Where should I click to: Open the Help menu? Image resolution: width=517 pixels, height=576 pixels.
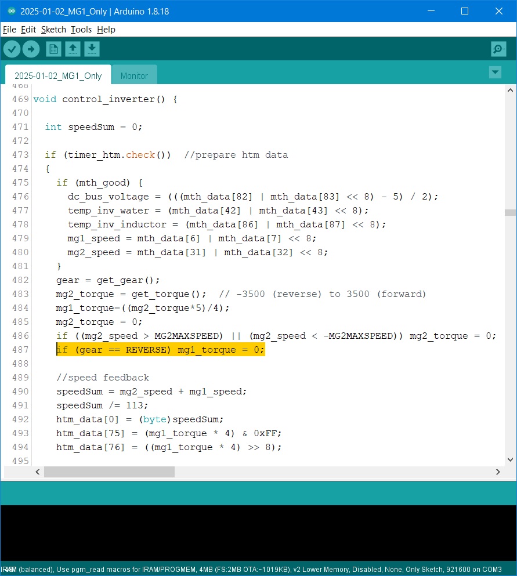[x=106, y=30]
